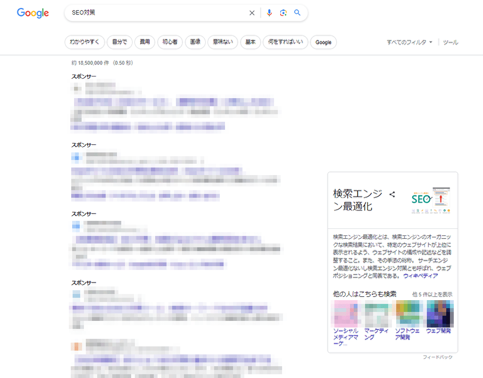Viewport: 483px width, 378px height.
Task: Select the 何をすればいい filter chip
Action: click(285, 42)
